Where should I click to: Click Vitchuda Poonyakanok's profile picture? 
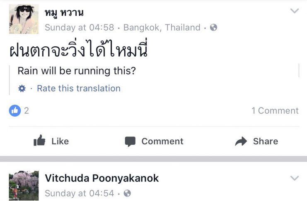pos(24,186)
